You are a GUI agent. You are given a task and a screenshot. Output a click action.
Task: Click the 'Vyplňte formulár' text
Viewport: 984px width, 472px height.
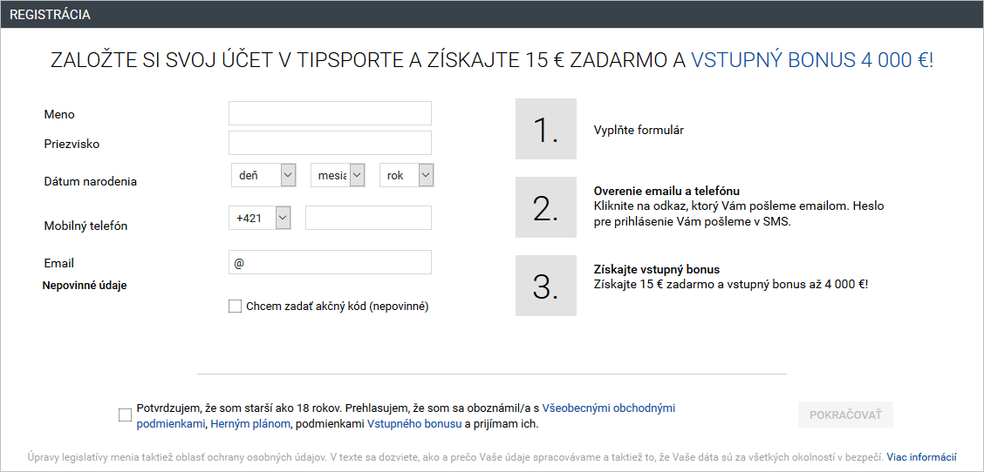[x=639, y=131]
